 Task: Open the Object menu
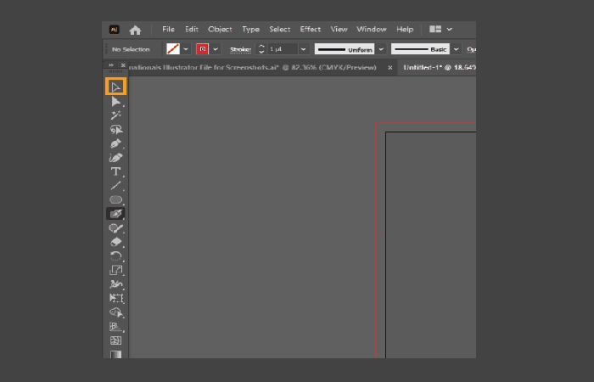(x=220, y=29)
